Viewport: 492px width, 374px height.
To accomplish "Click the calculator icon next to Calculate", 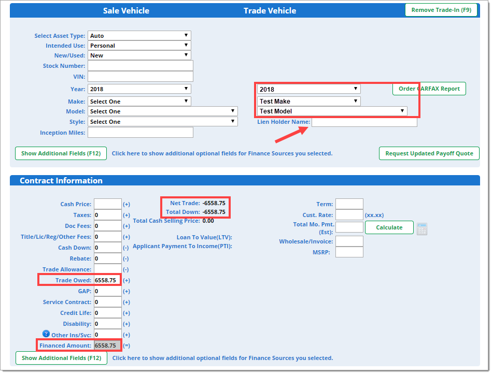I will [422, 228].
